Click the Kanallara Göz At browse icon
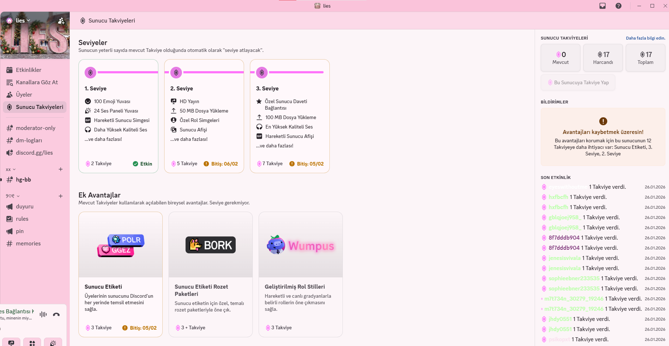 [9, 82]
